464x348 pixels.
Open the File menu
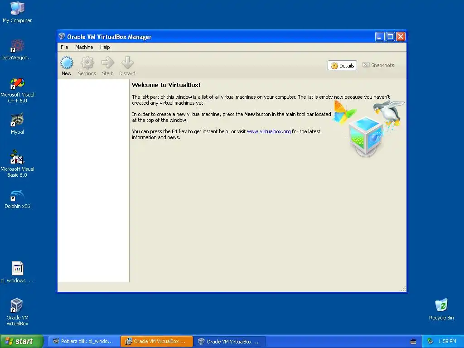(64, 47)
